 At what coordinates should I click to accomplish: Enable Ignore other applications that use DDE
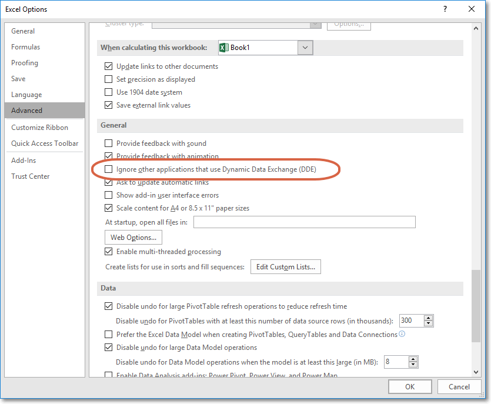pos(109,169)
